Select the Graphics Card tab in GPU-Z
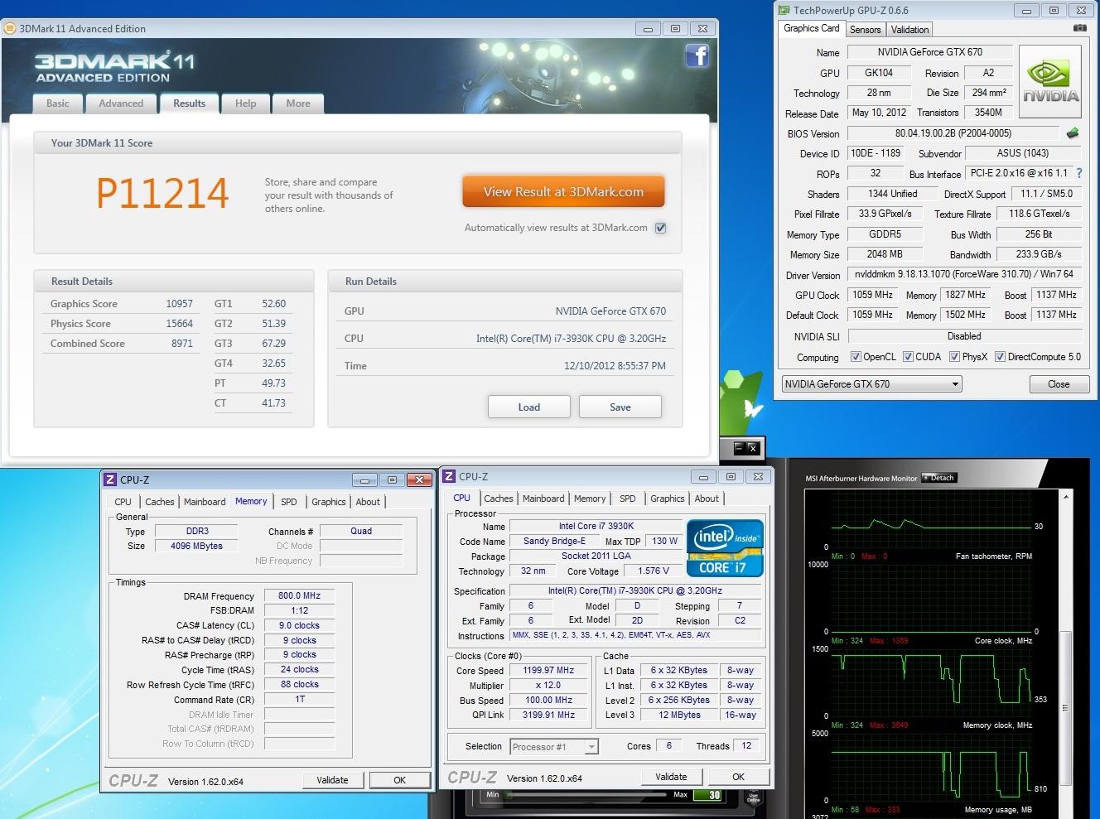The height and width of the screenshot is (819, 1100). click(812, 28)
